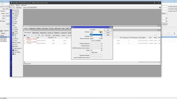Viewport: 177px width, 99px height.
Task: Open the Certificate dropdown arrow
Action: click(102, 36)
